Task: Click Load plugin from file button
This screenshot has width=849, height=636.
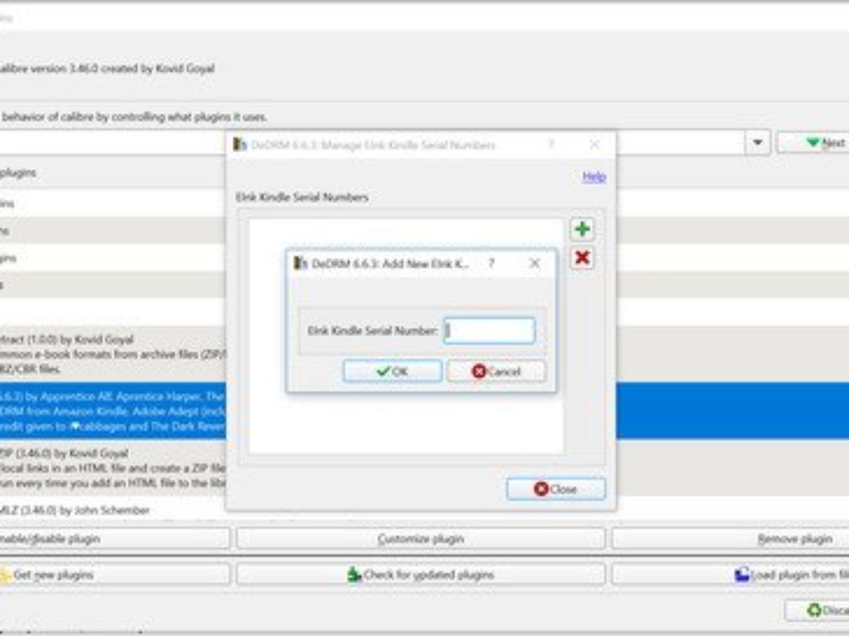Action: tap(730, 575)
